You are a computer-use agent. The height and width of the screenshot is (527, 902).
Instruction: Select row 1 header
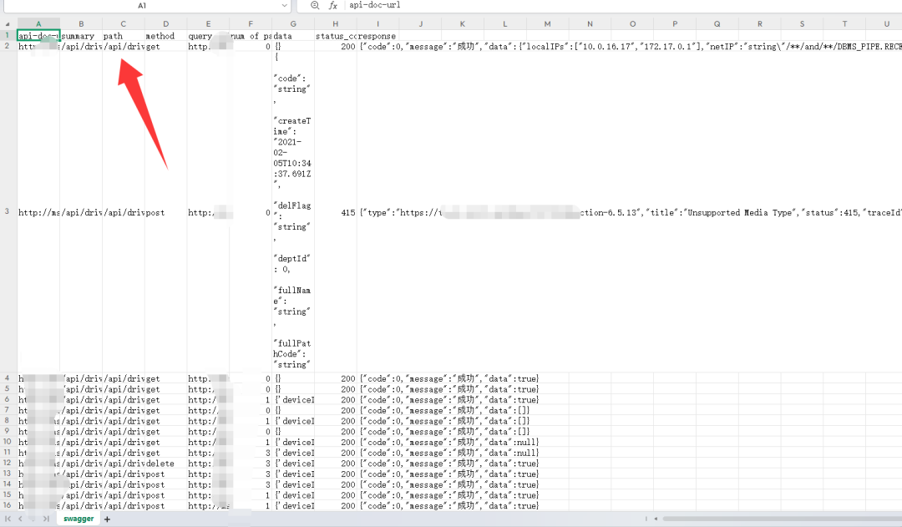pos(8,35)
